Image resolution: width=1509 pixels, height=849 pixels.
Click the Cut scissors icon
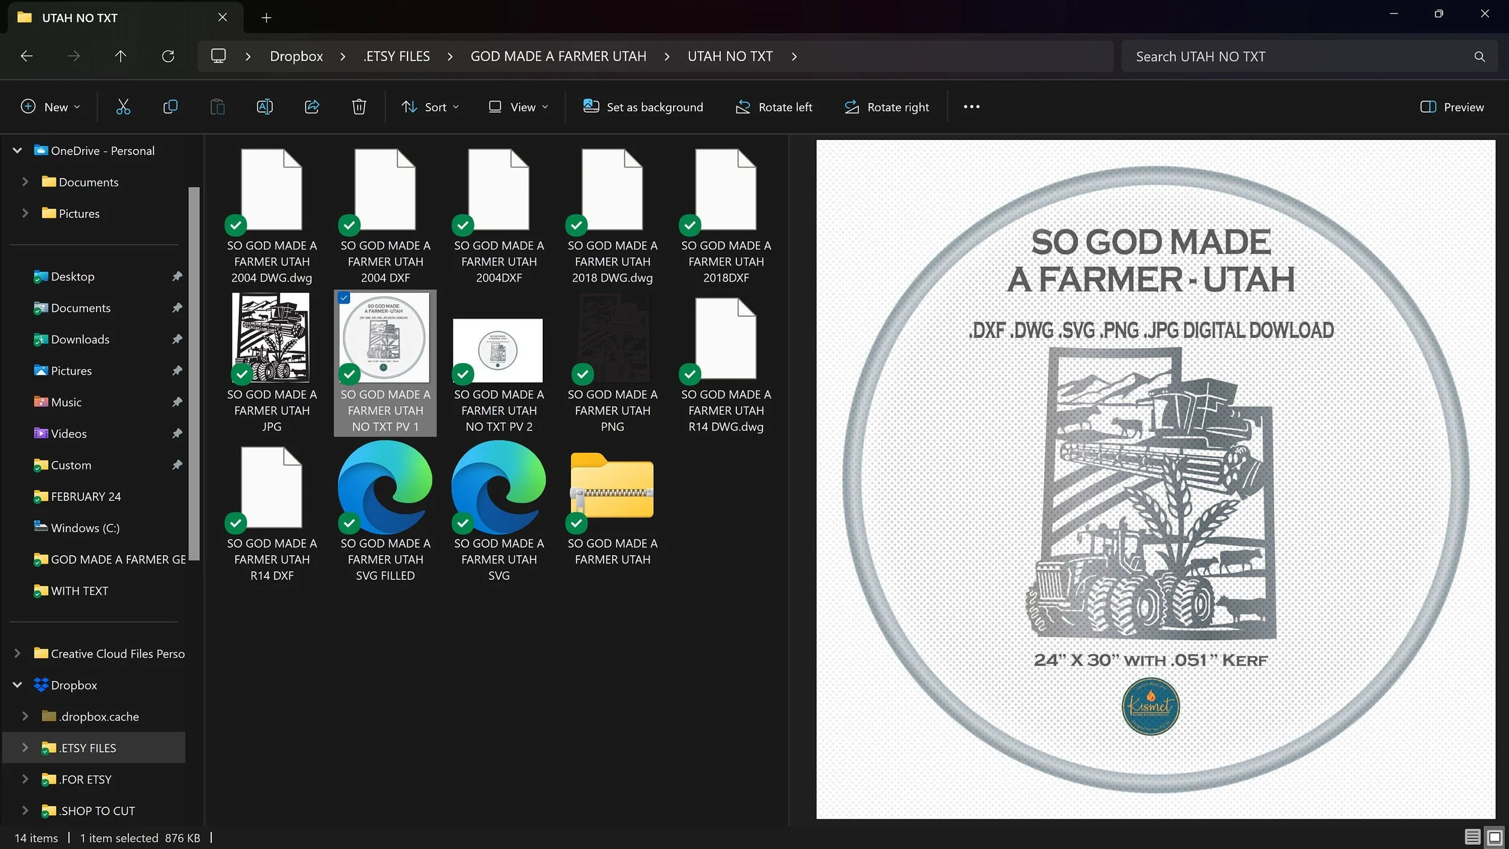coord(123,107)
